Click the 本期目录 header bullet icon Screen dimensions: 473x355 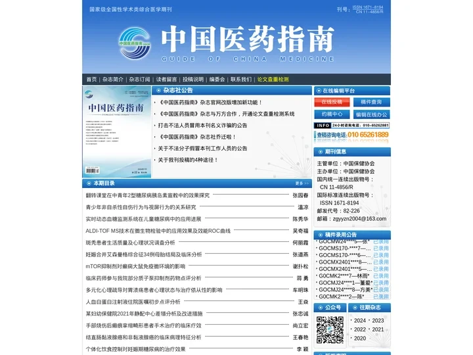tap(89, 183)
